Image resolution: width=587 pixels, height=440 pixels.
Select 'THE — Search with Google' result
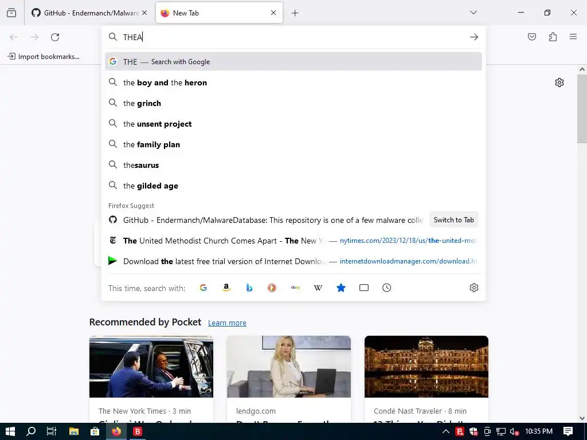tap(293, 61)
